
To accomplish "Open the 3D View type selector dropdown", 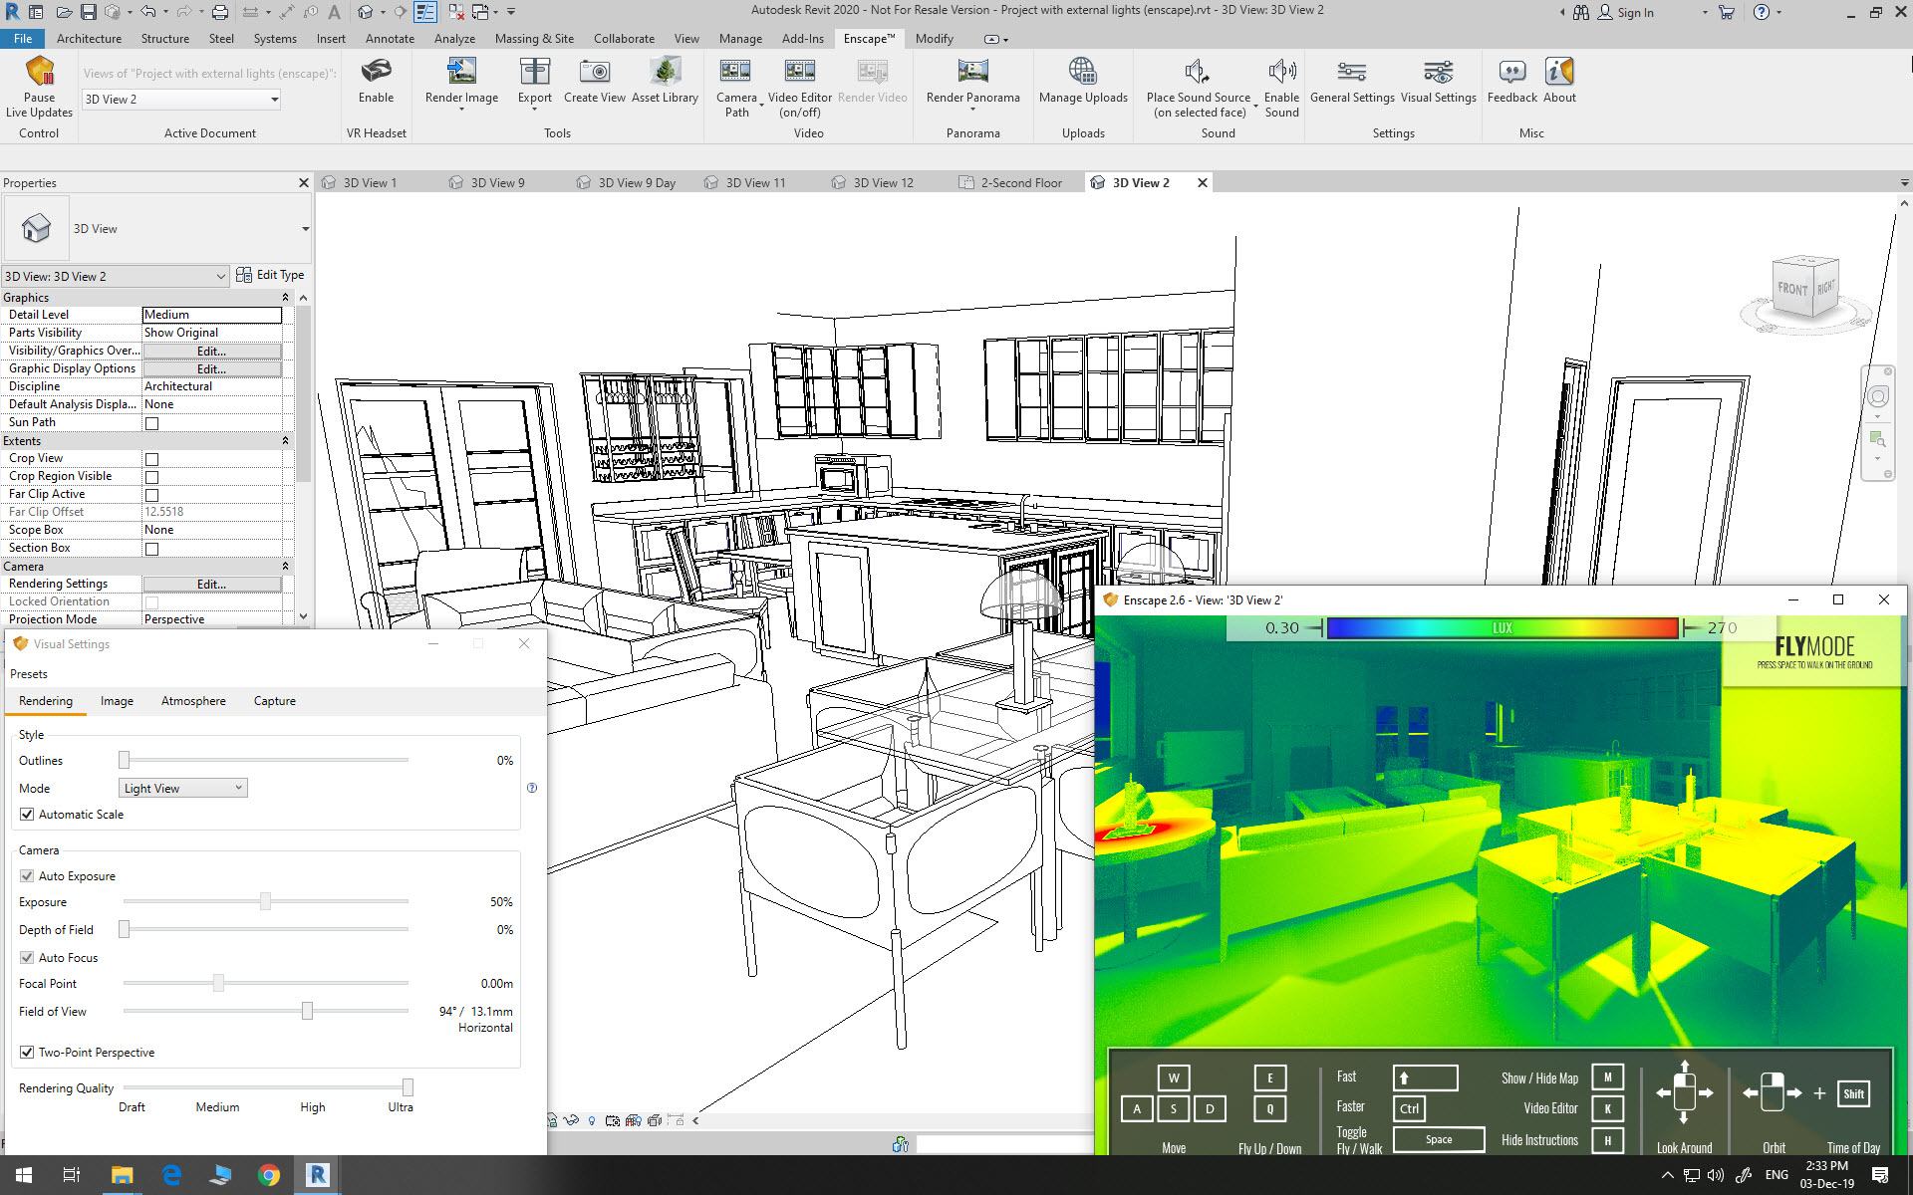I will [x=305, y=229].
